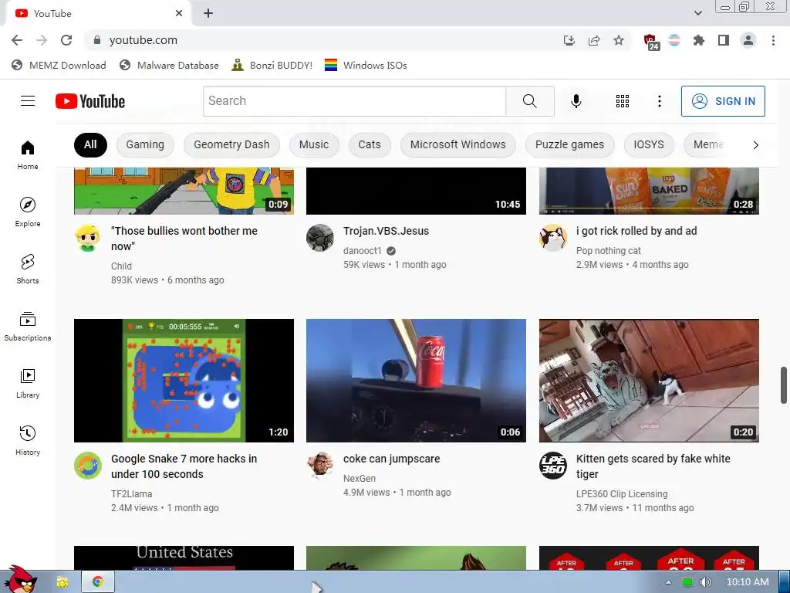This screenshot has height=593, width=790.
Task: Open Pop nothing cat channel avatar
Action: (552, 238)
